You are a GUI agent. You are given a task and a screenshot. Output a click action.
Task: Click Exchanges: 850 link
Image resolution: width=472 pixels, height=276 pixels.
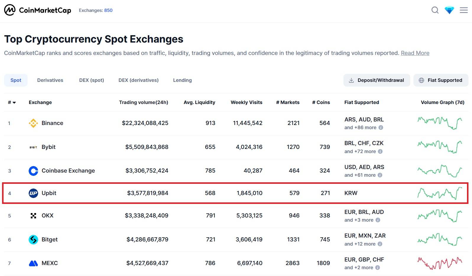click(96, 10)
